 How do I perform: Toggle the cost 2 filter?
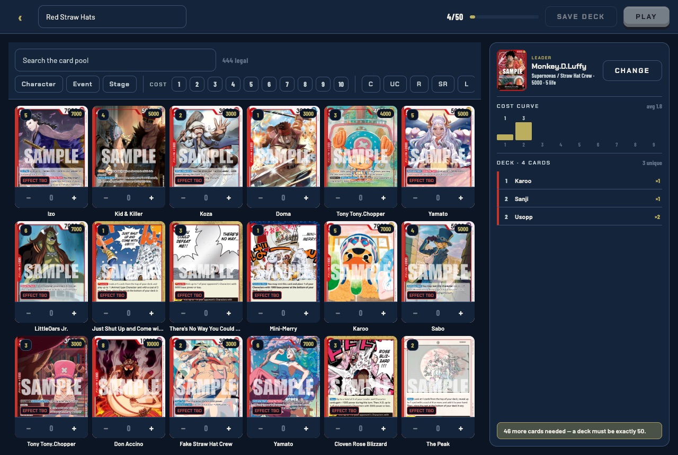(197, 84)
